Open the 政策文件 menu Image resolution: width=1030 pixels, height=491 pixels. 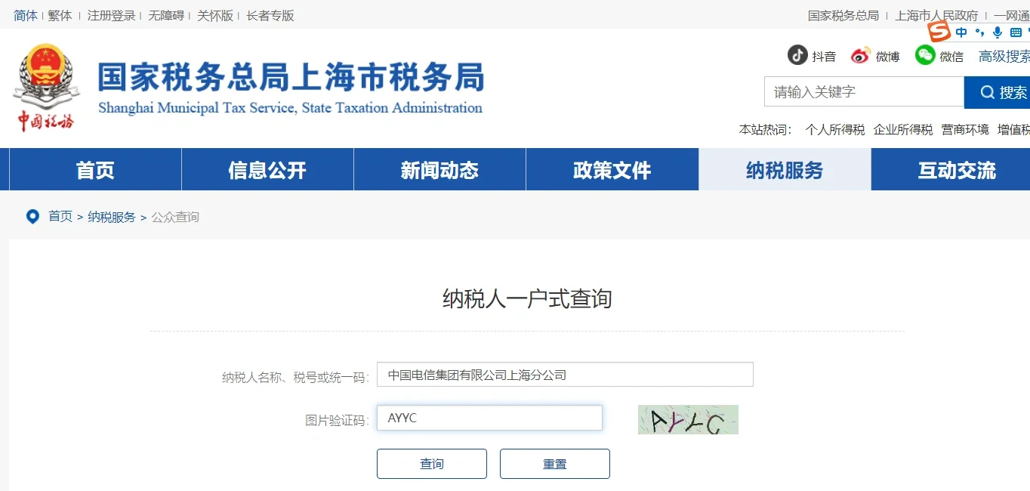click(x=611, y=169)
